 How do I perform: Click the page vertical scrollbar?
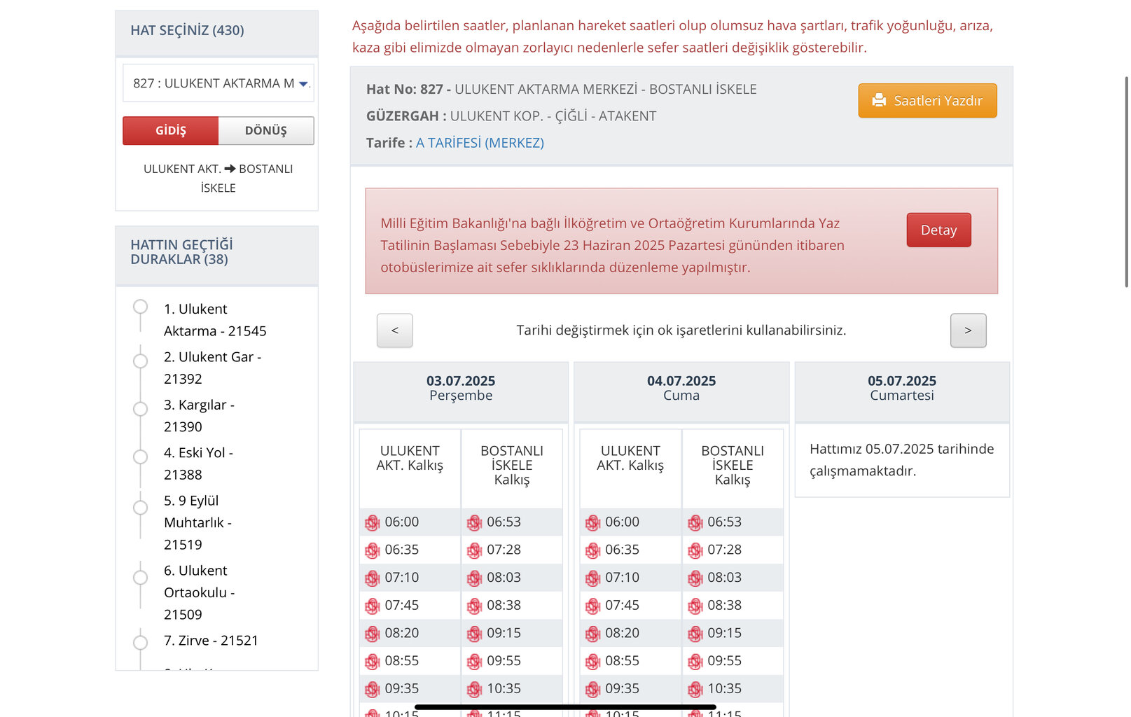tap(1126, 182)
